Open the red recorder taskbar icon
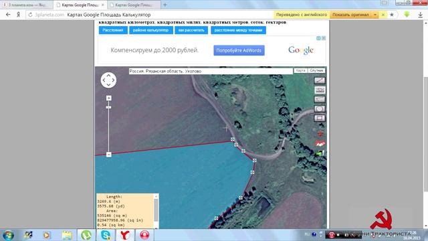Image resolution: width=428 pixels, height=241 pixels. (x=144, y=235)
